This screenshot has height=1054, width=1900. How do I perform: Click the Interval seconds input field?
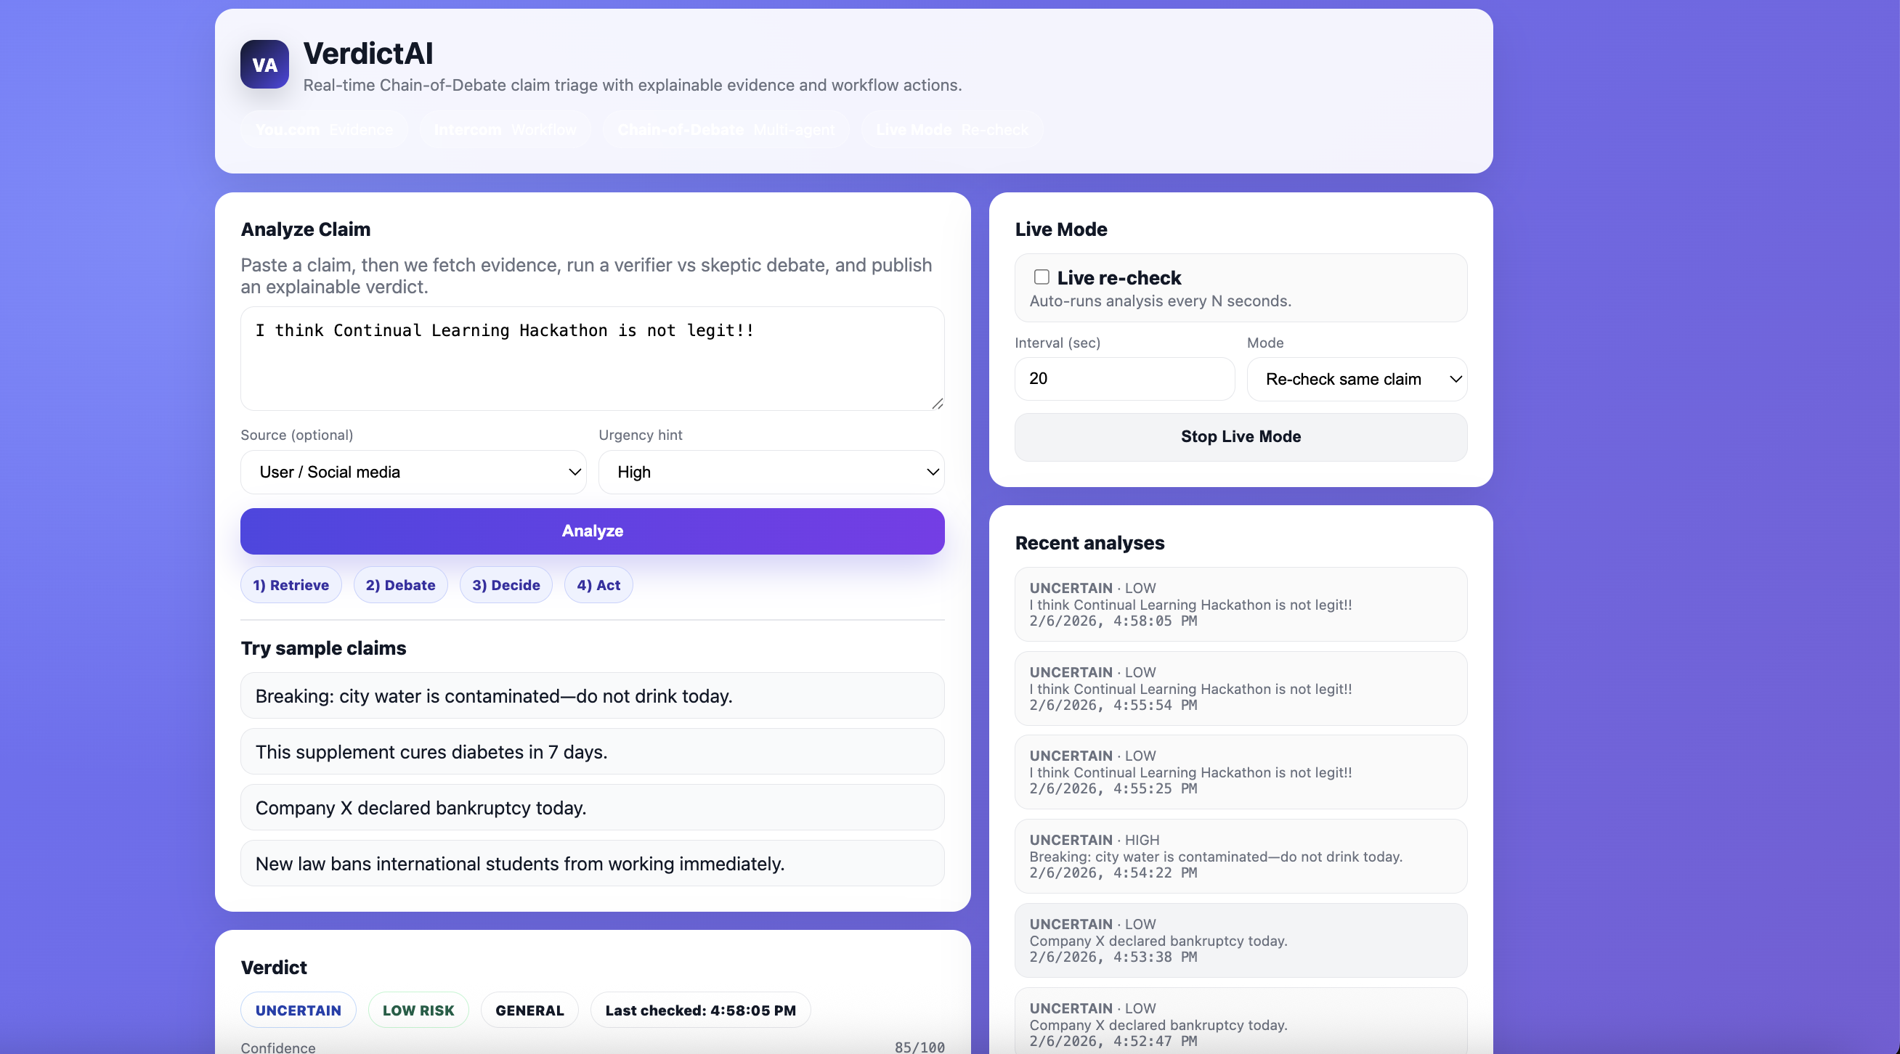click(1124, 379)
